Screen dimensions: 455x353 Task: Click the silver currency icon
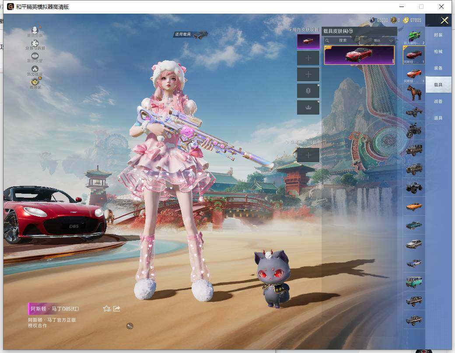point(372,20)
